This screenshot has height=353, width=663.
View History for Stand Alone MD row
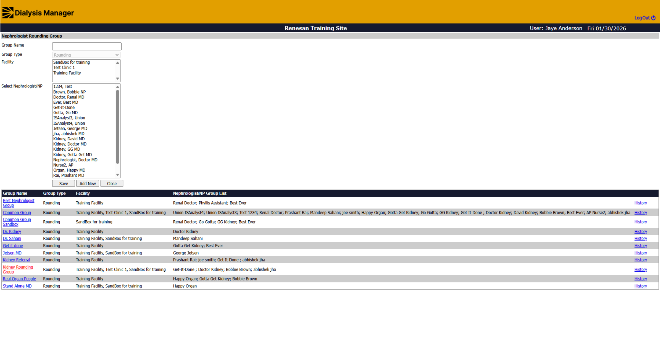point(641,286)
